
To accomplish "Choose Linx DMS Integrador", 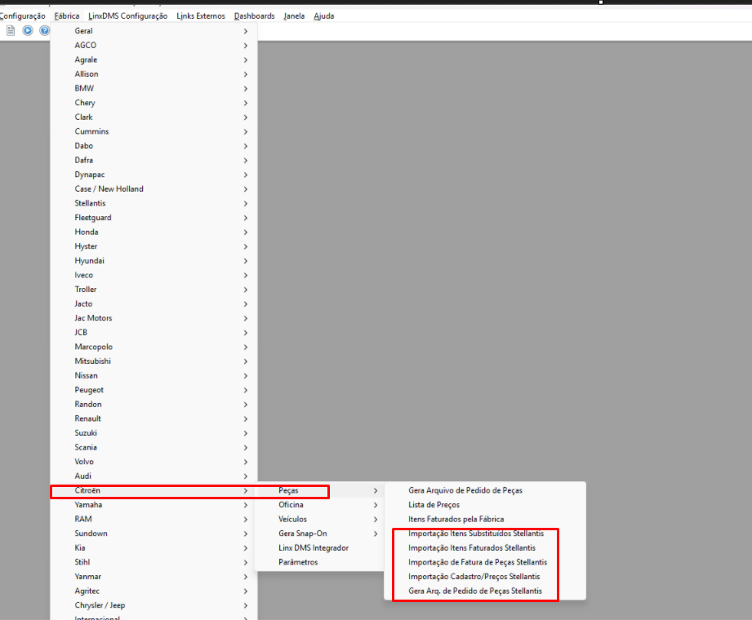I will pyautogui.click(x=319, y=548).
